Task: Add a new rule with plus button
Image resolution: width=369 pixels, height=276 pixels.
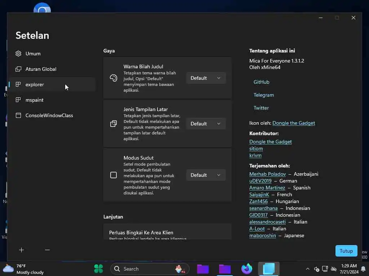Action: pos(21,250)
